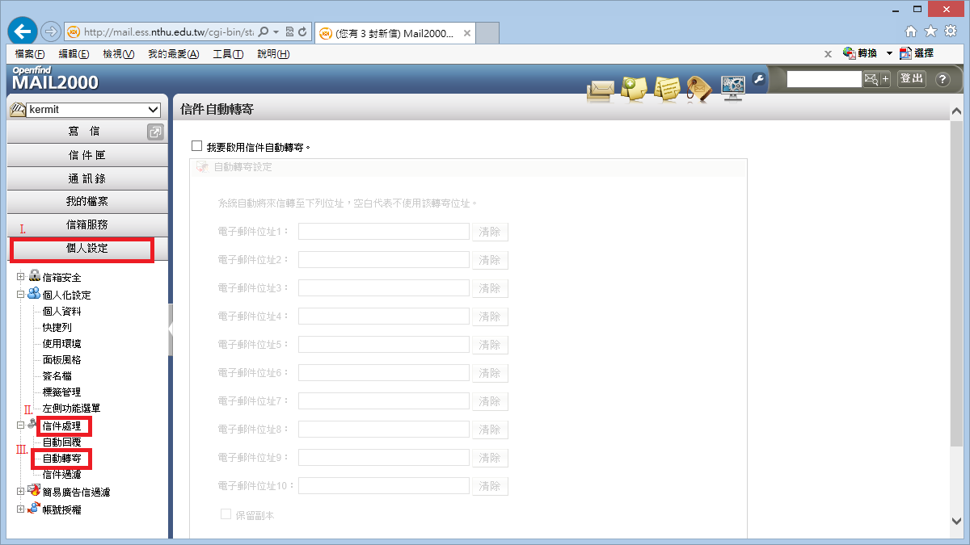Click the envelope mail icon in header
The image size is (970, 545).
[600, 88]
